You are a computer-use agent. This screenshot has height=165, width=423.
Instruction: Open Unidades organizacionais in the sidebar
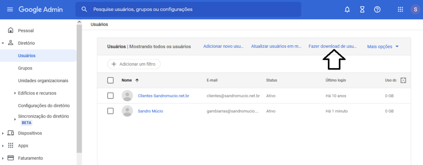[x=43, y=80]
